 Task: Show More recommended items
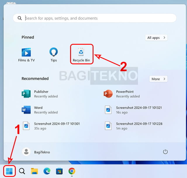pyautogui.click(x=158, y=79)
